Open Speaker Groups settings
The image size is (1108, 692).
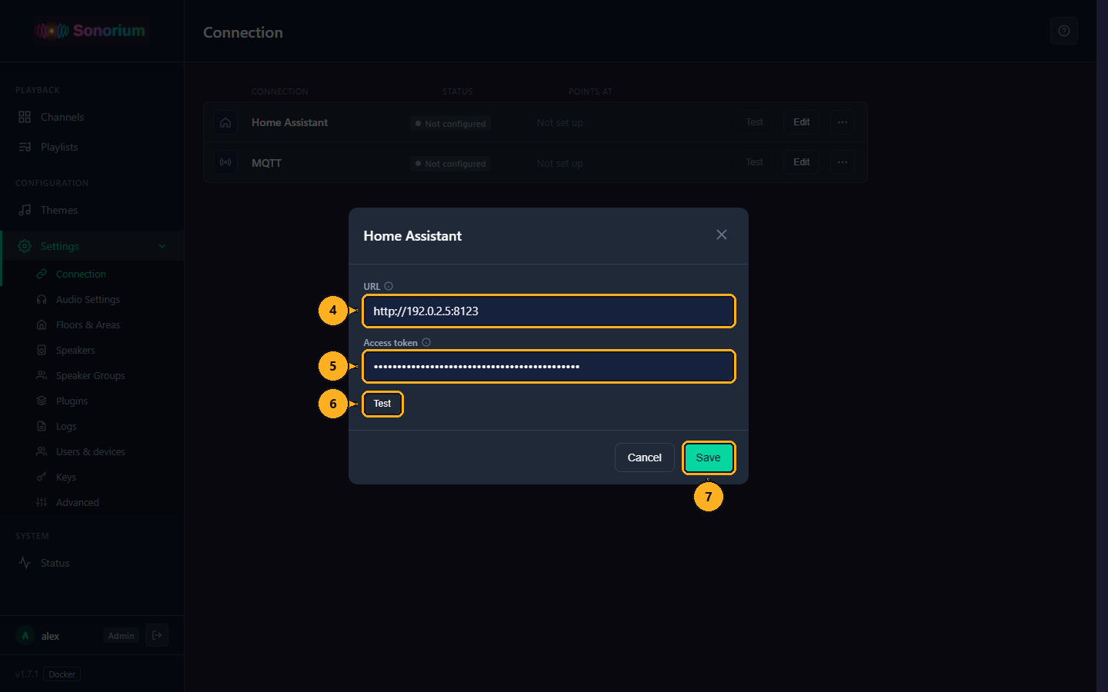pos(92,375)
